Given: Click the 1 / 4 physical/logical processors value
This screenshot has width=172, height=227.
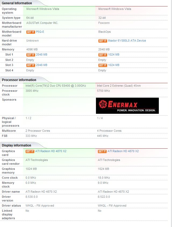Looking at the screenshot, I should [100, 118].
